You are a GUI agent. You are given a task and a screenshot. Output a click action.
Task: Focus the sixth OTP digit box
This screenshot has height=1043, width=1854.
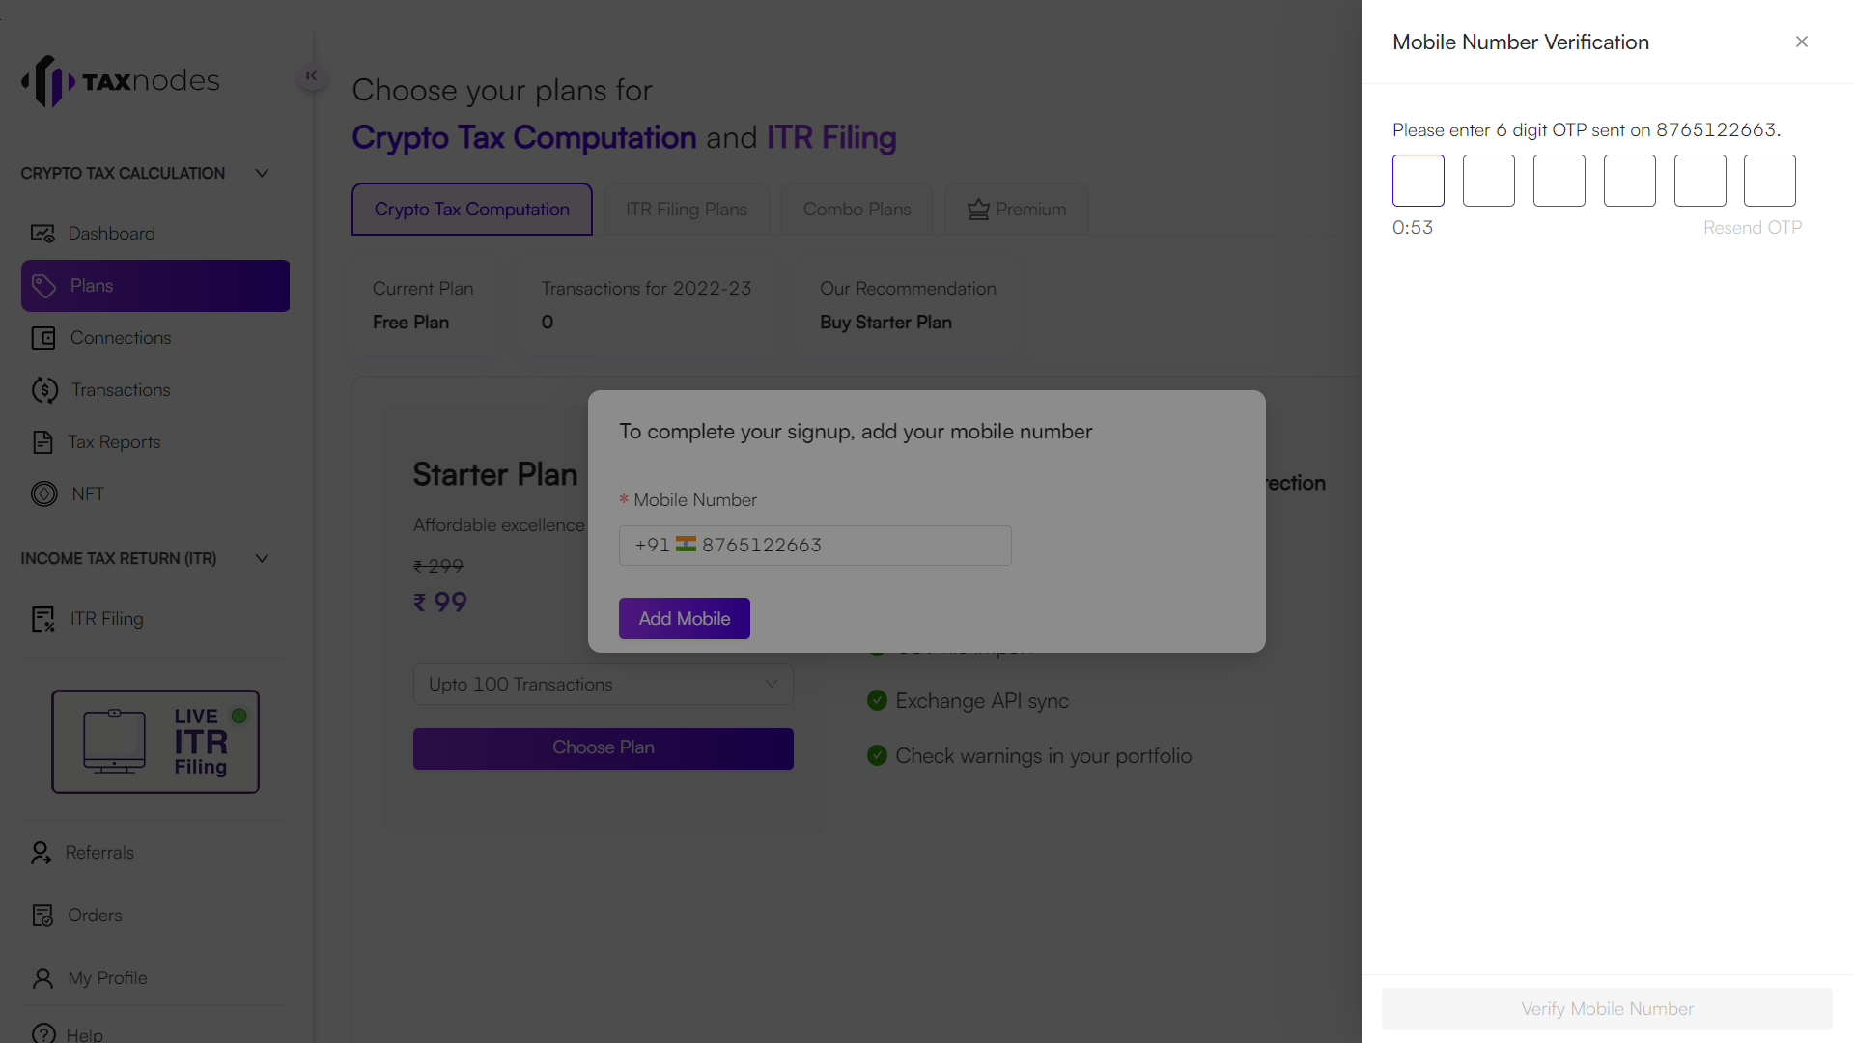[x=1770, y=181]
